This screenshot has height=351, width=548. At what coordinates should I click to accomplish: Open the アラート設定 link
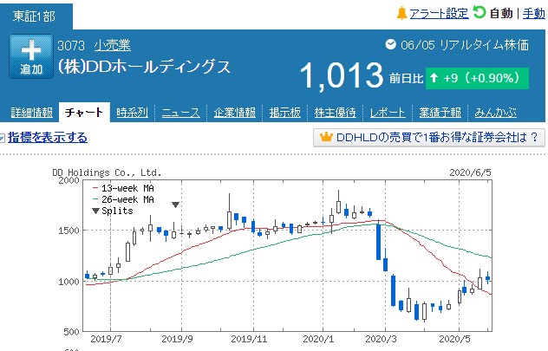439,14
